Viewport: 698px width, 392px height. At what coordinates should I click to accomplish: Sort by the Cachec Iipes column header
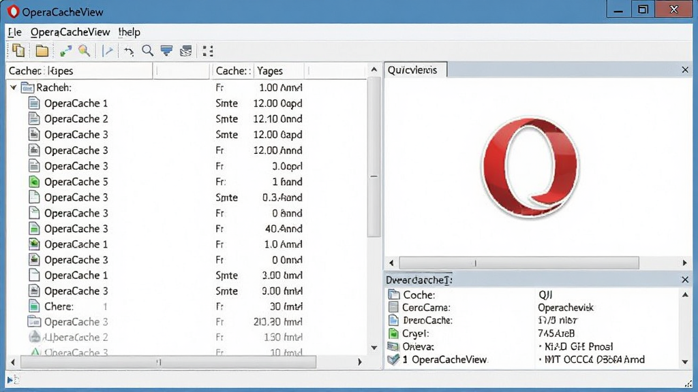80,71
